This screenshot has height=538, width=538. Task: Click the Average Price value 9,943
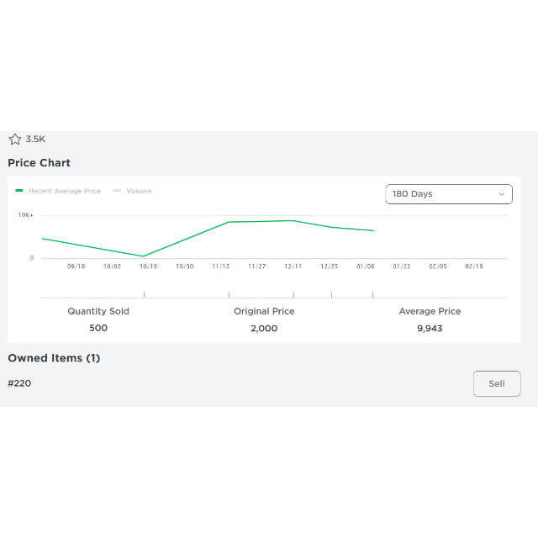430,329
